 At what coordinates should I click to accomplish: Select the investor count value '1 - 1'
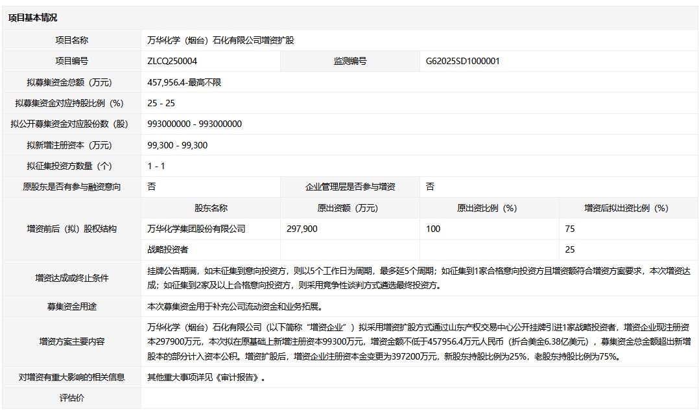156,166
